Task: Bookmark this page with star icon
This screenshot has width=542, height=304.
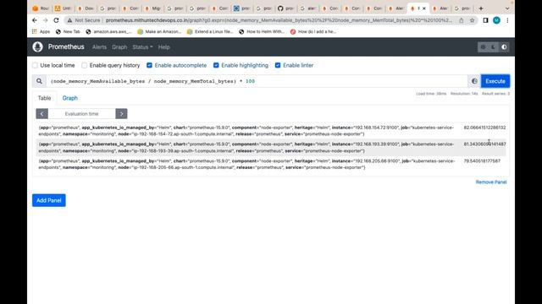Action: click(x=472, y=20)
